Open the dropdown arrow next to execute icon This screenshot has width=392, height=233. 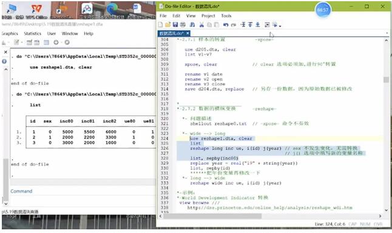(280, 25)
